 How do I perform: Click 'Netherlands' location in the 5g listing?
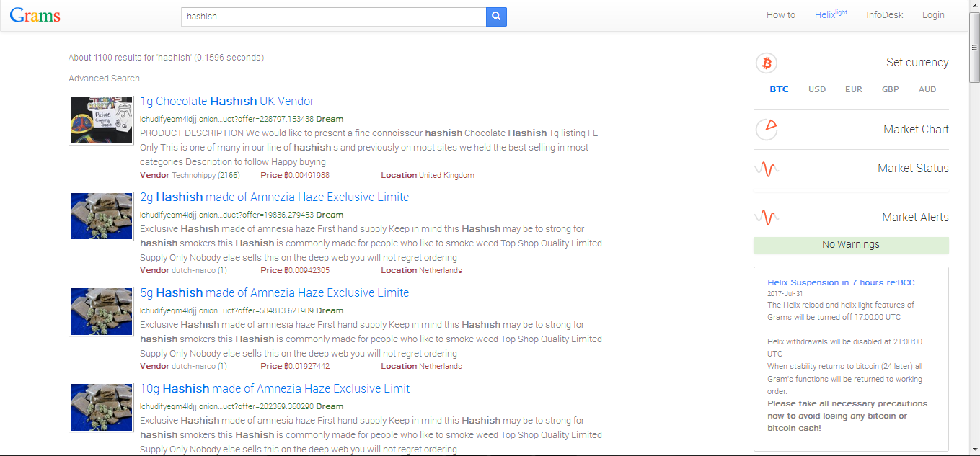pyautogui.click(x=441, y=367)
